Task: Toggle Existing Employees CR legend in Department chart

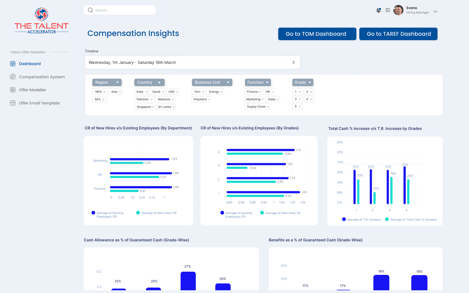Action: click(x=108, y=214)
